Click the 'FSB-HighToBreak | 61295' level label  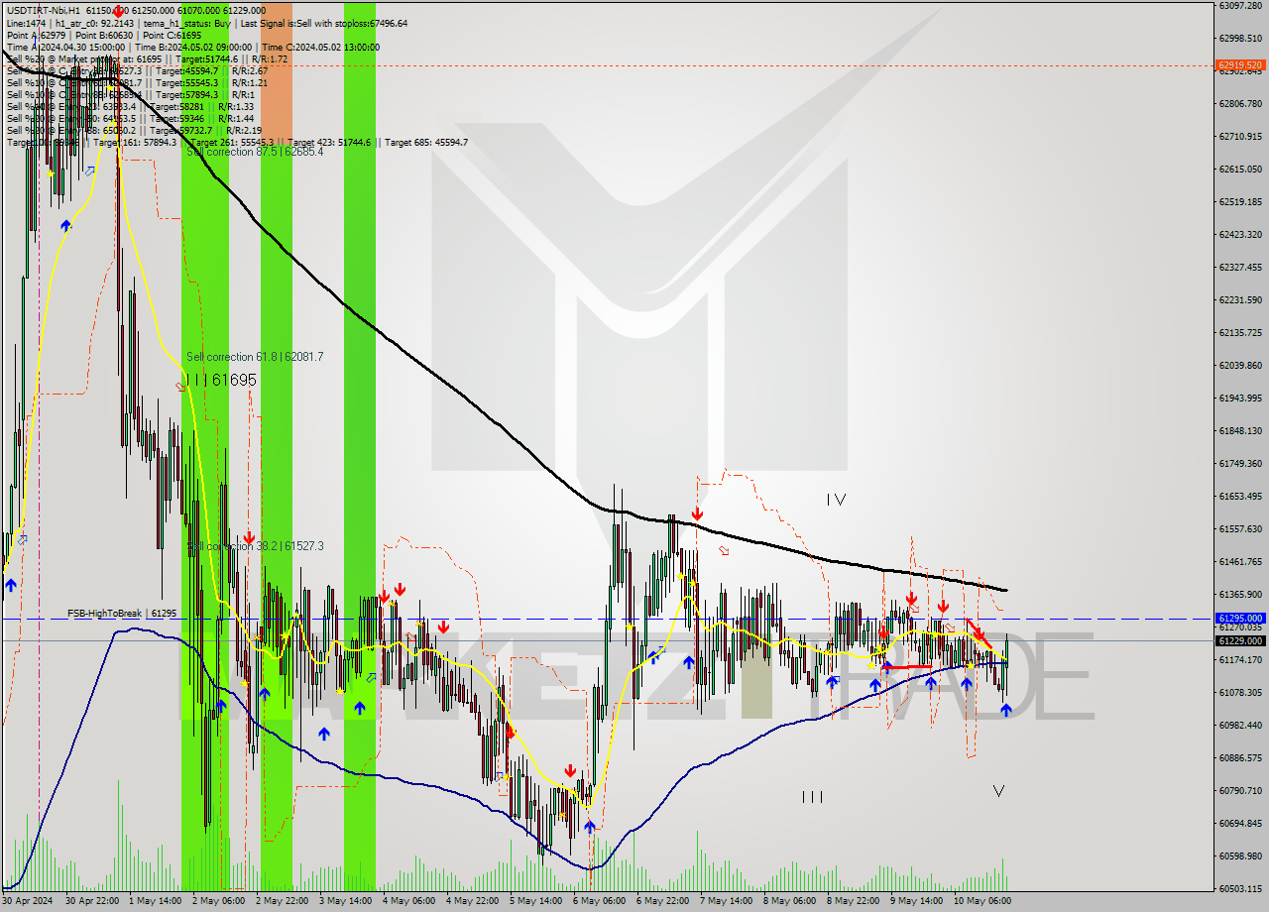(x=122, y=614)
